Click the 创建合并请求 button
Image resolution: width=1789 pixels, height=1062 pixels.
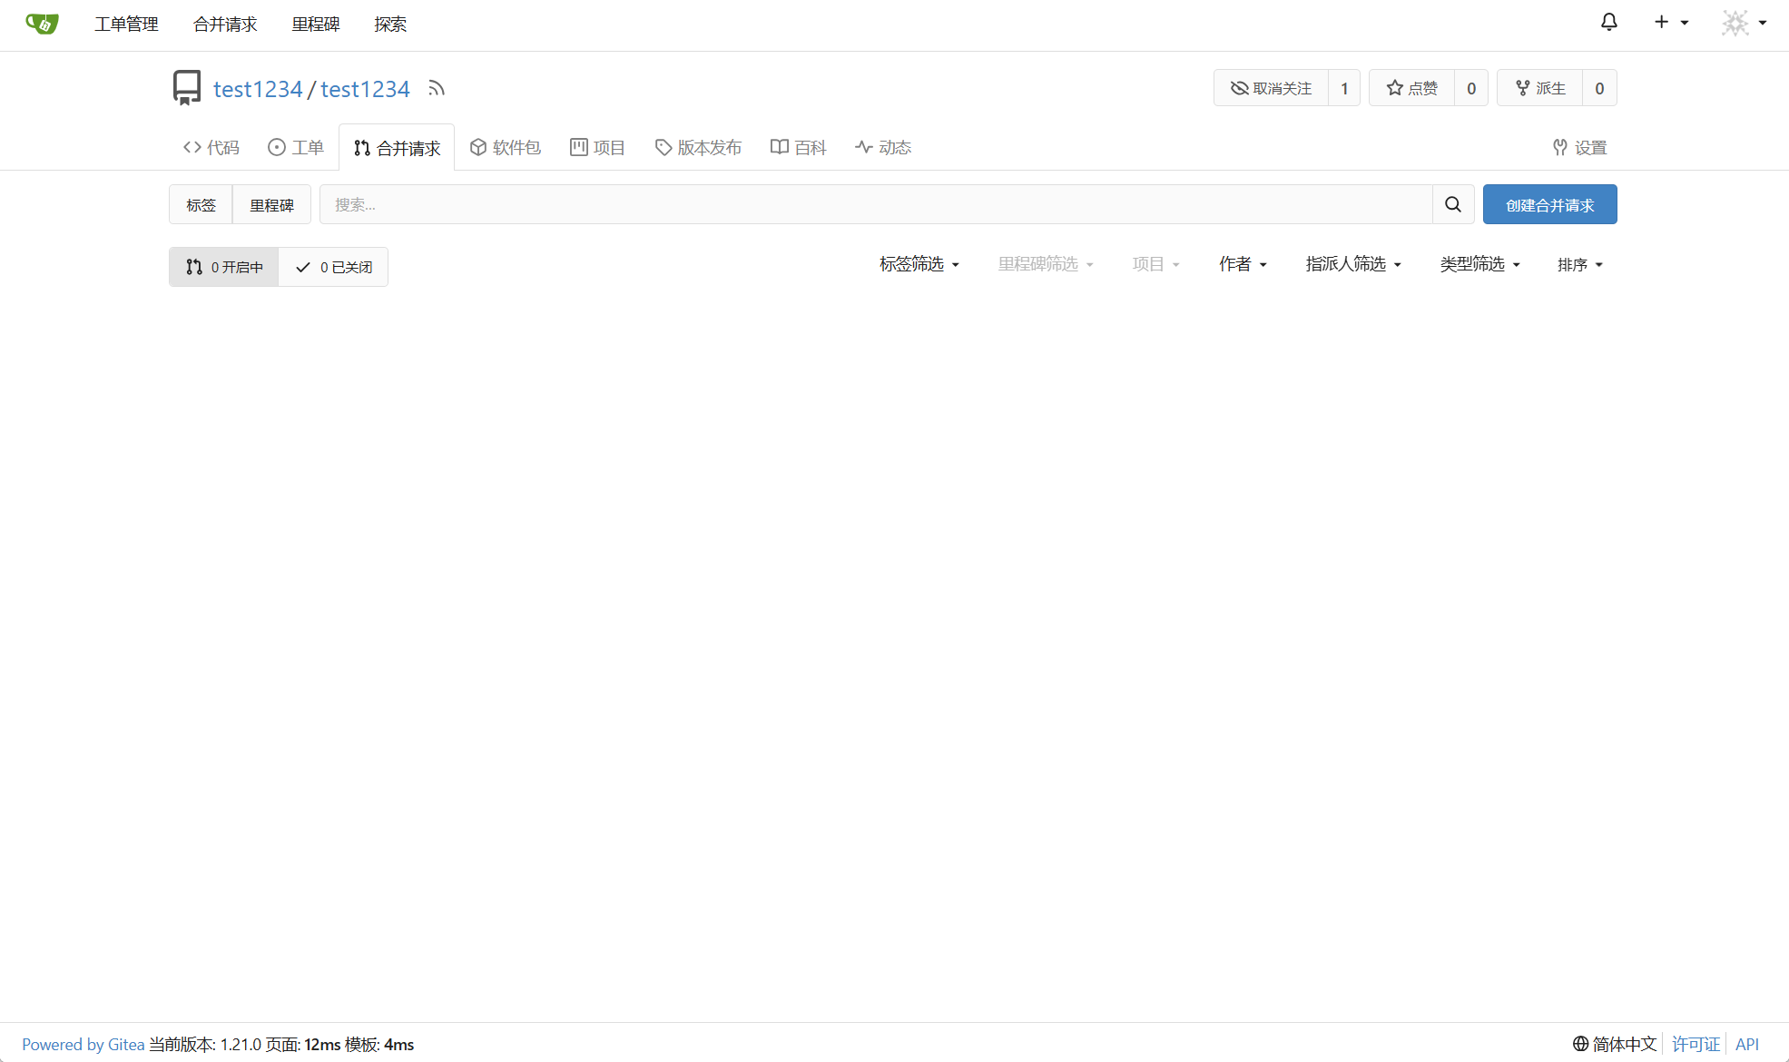[x=1549, y=204]
